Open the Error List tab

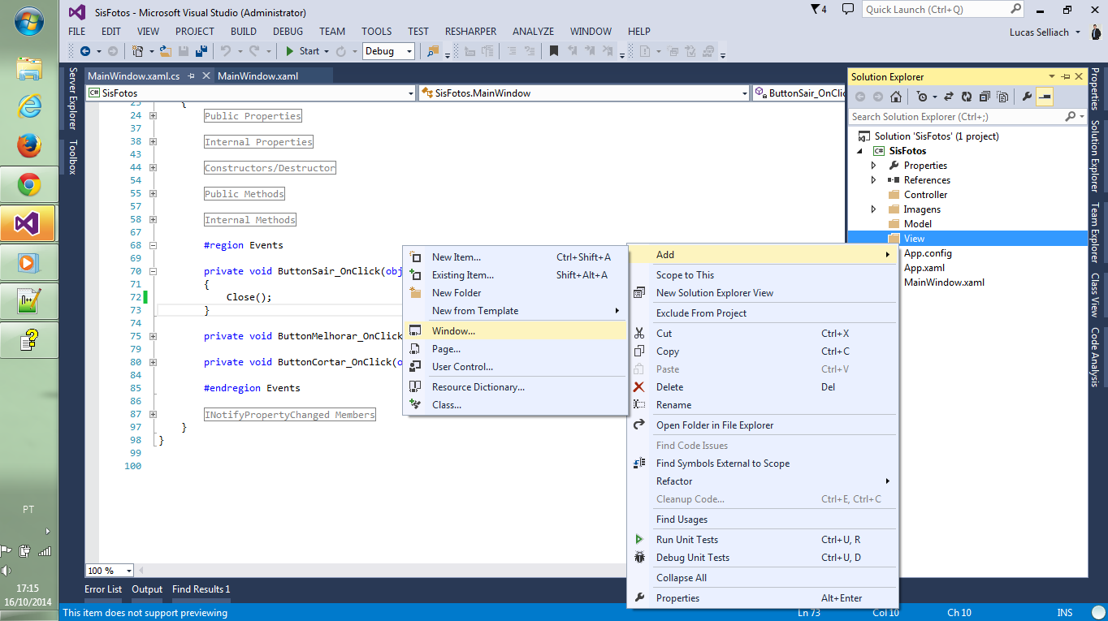[x=103, y=589]
